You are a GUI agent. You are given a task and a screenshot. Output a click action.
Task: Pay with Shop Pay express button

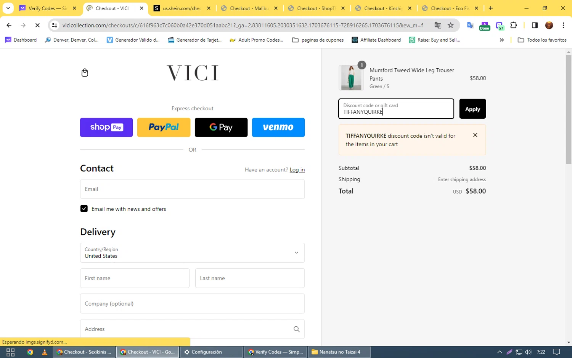point(106,127)
